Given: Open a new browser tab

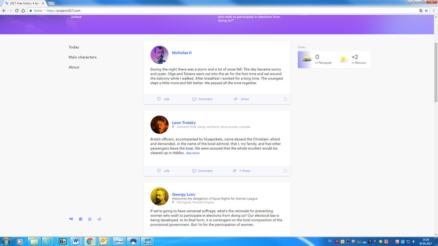Looking at the screenshot, I should 51,3.
